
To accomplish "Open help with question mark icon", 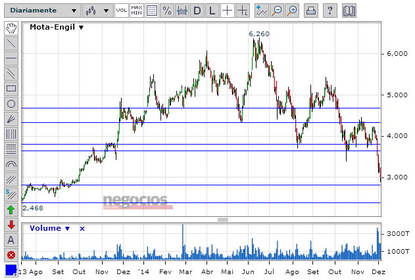I will [330, 11].
